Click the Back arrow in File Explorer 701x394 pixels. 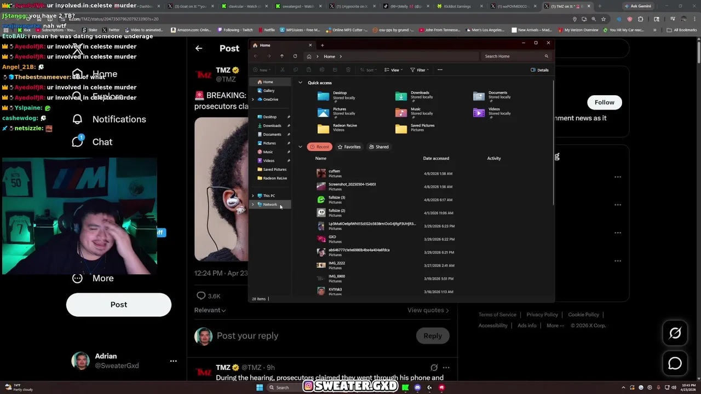255,56
